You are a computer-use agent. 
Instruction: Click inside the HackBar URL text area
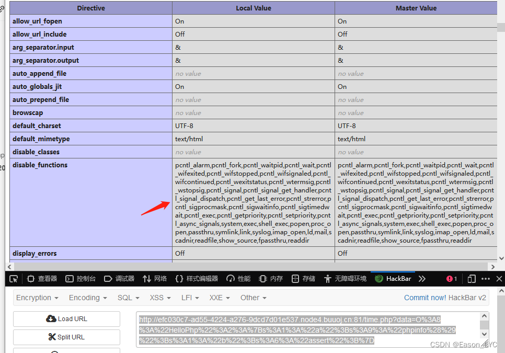coord(308,330)
